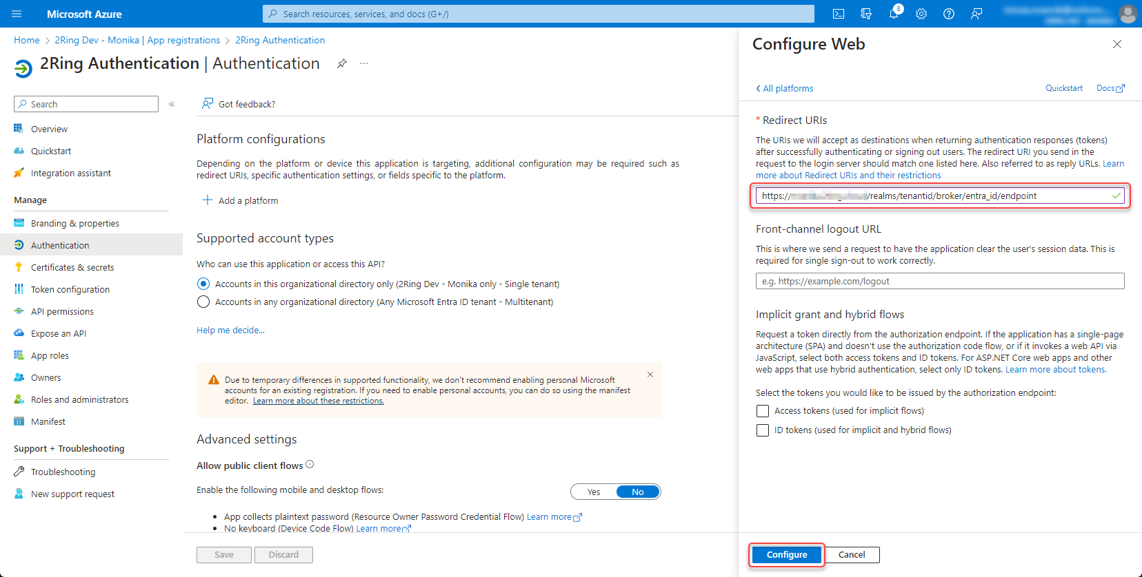Pin the 2Ring Authentication page
Image resolution: width=1142 pixels, height=577 pixels.
pos(341,63)
